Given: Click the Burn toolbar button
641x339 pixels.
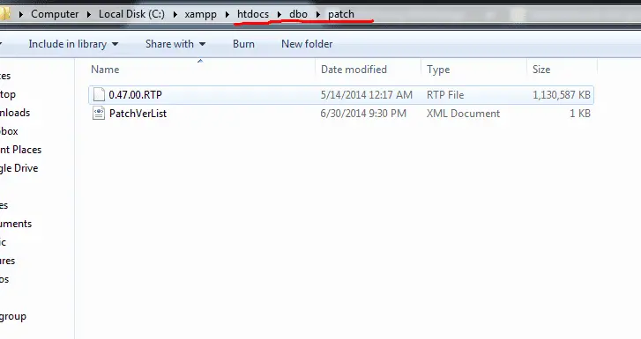Looking at the screenshot, I should [243, 44].
